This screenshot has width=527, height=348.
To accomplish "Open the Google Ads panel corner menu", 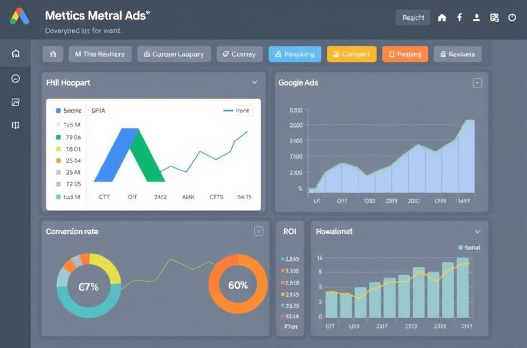I will [x=477, y=82].
